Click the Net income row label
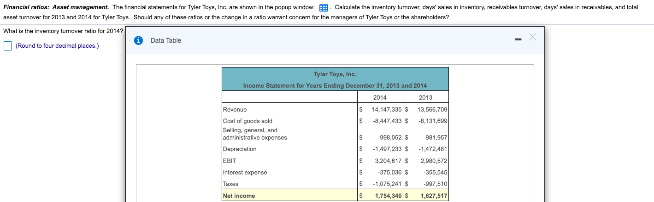Viewport: 654px width, 202px height. [x=239, y=196]
